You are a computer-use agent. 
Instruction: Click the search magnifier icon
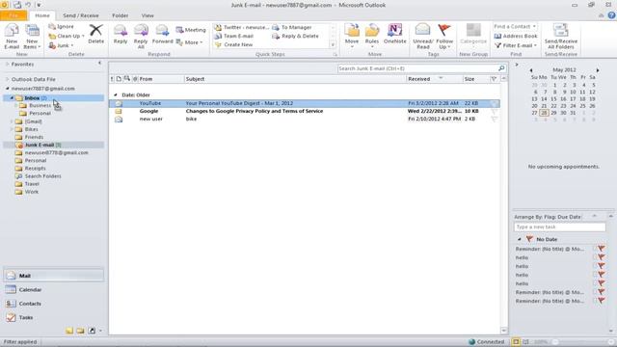[501, 68]
